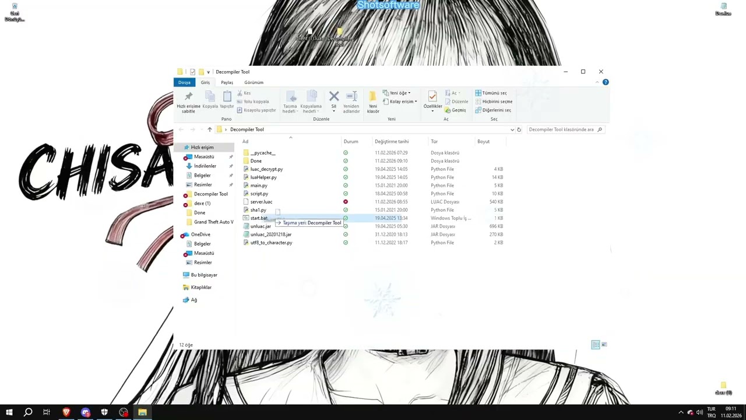Collapse the ribbon with the chevron
This screenshot has width=746, height=420.
(597, 82)
